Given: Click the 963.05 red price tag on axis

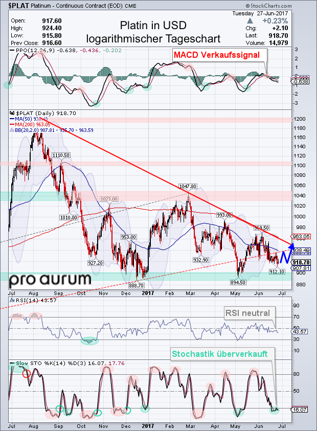Looking at the screenshot, I should (x=301, y=237).
